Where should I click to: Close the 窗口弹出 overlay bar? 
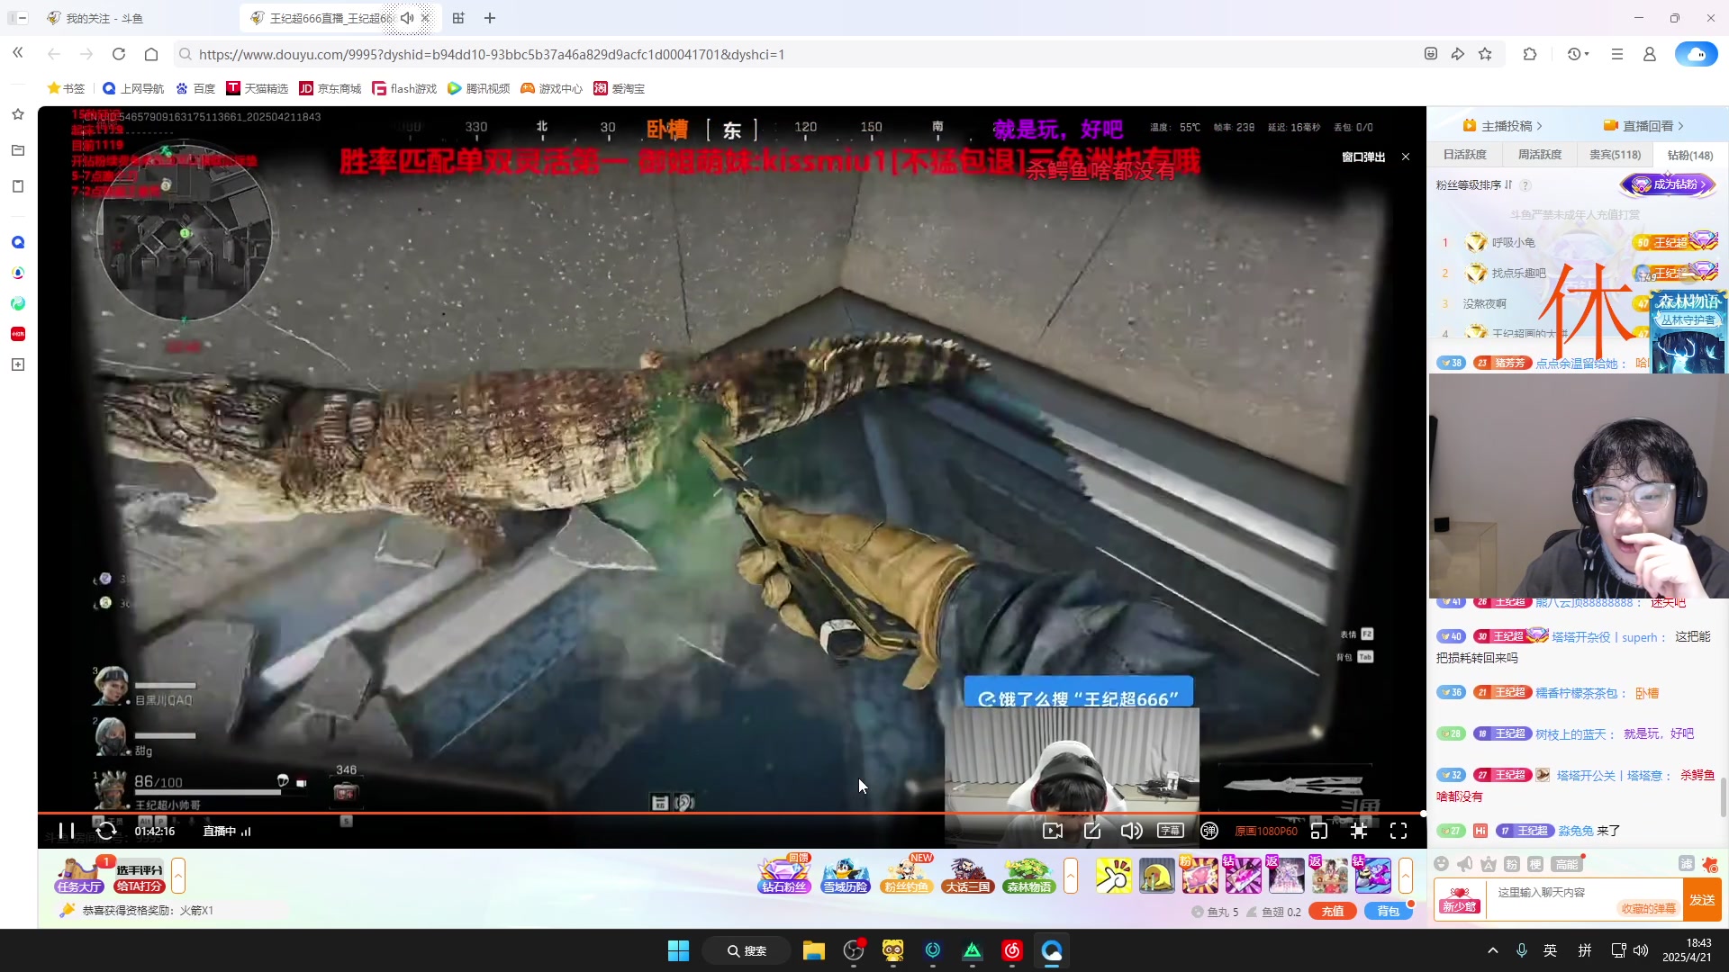pos(1406,157)
